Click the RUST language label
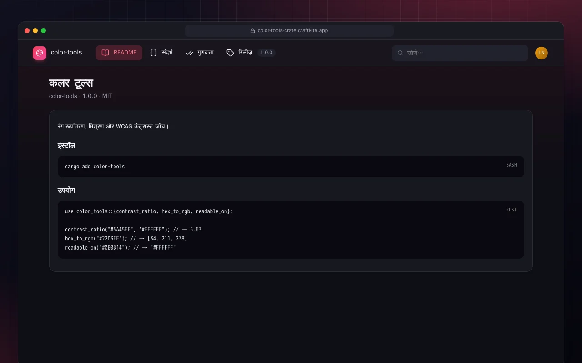 [x=512, y=210]
